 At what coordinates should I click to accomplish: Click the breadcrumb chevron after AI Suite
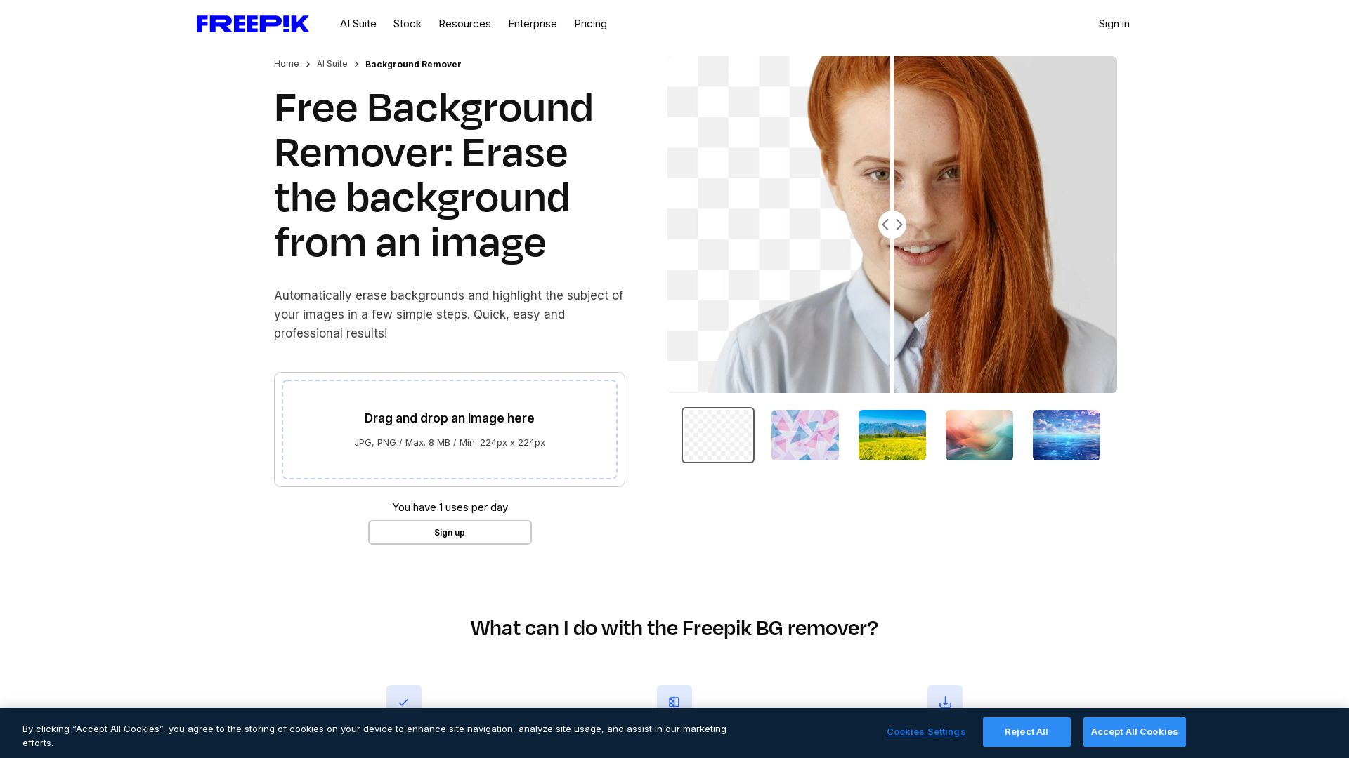356,64
